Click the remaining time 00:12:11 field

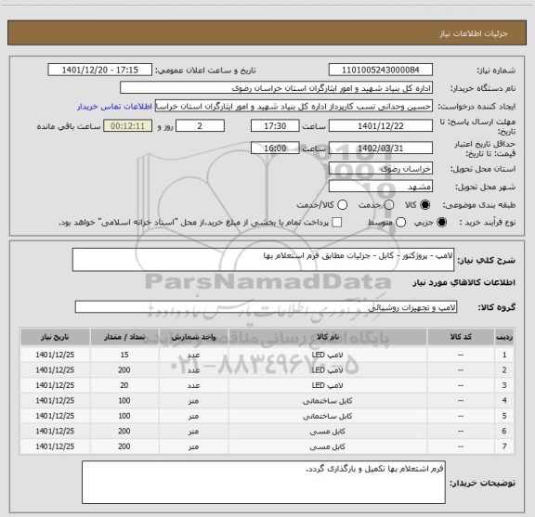click(x=127, y=126)
